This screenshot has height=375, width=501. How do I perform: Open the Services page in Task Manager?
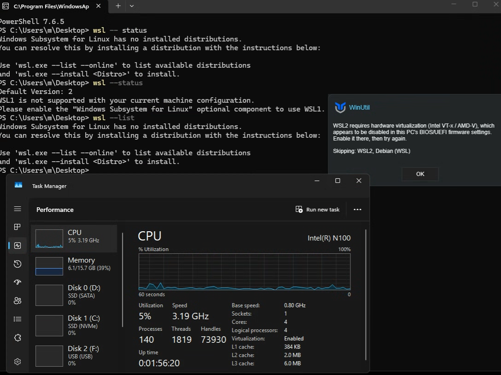click(17, 338)
